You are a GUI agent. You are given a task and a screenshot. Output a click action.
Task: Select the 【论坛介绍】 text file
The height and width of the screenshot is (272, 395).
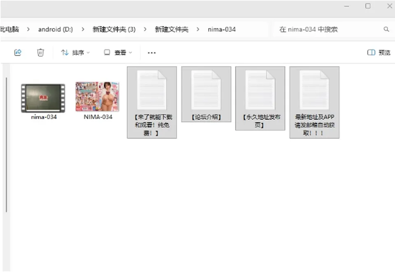point(206,94)
